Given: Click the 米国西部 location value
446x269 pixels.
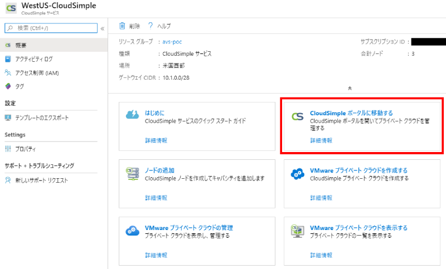Looking at the screenshot, I should click(x=173, y=66).
